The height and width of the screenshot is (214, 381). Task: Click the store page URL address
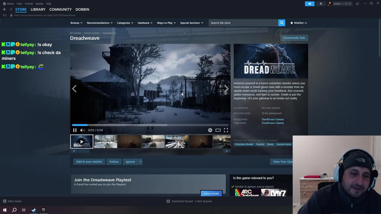pyautogui.click(x=45, y=15)
